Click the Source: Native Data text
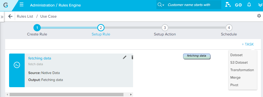263x97 pixels. click(44, 73)
